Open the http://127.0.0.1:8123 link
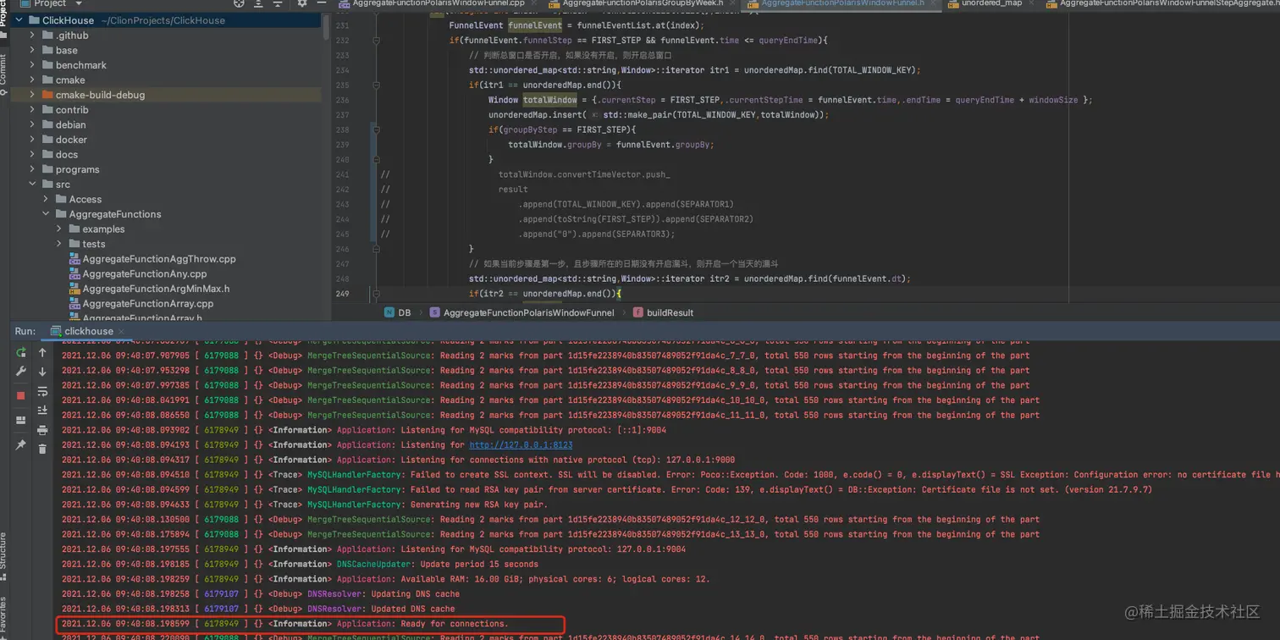 521,445
